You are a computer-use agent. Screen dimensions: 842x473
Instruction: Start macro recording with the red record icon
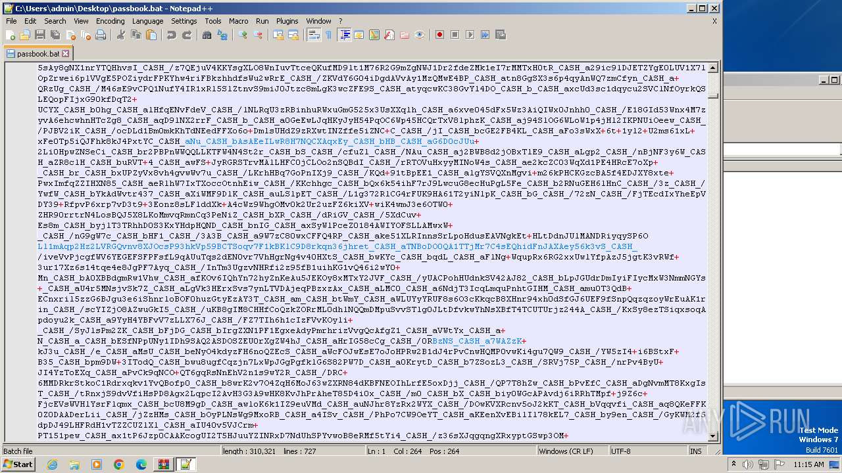[440, 35]
